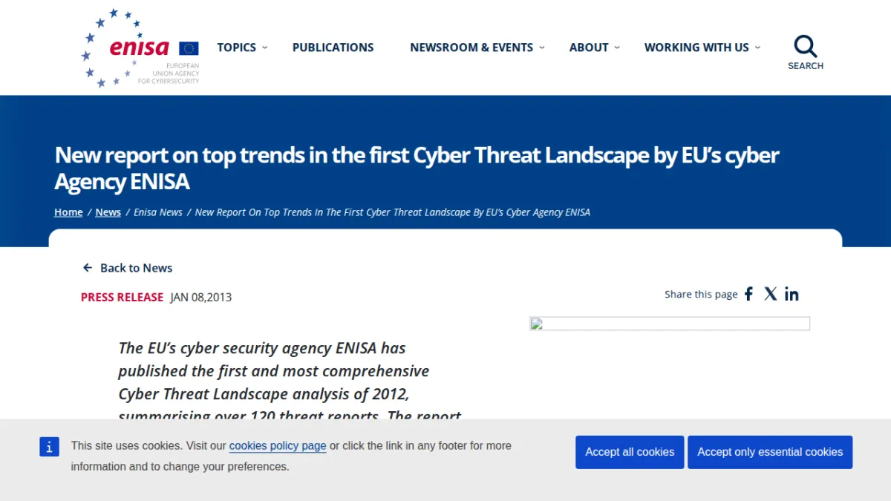Image resolution: width=891 pixels, height=501 pixels.
Task: Expand Newsroom & Events menu chevron
Action: pyautogui.click(x=542, y=48)
